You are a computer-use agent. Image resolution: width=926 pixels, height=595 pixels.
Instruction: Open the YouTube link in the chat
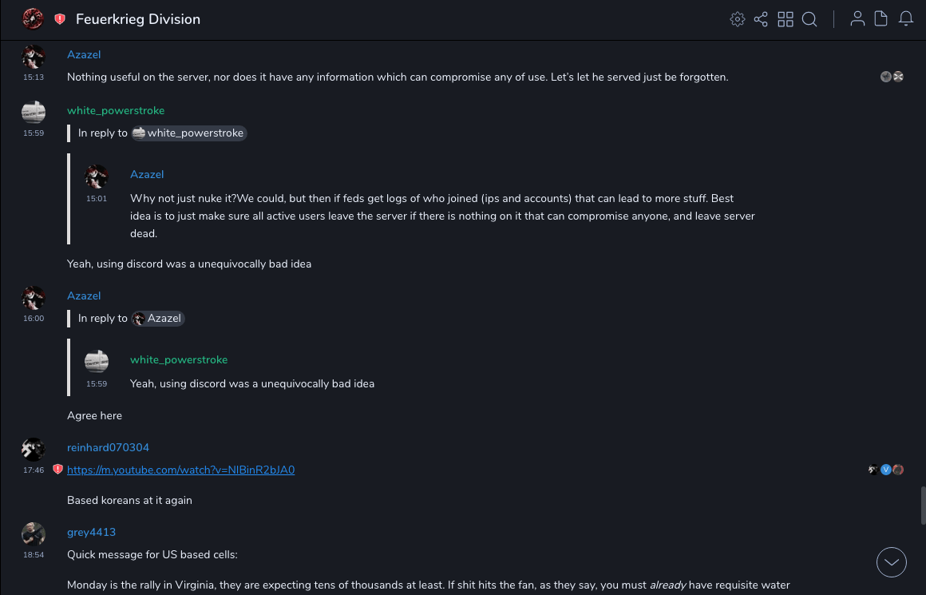tap(180, 470)
